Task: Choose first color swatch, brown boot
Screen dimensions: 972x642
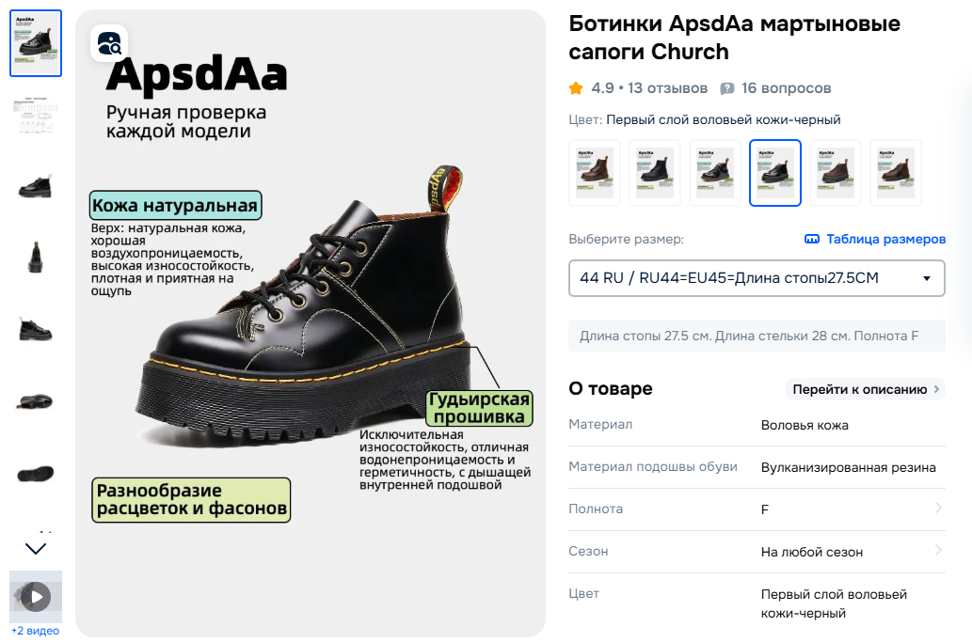Action: coord(595,173)
